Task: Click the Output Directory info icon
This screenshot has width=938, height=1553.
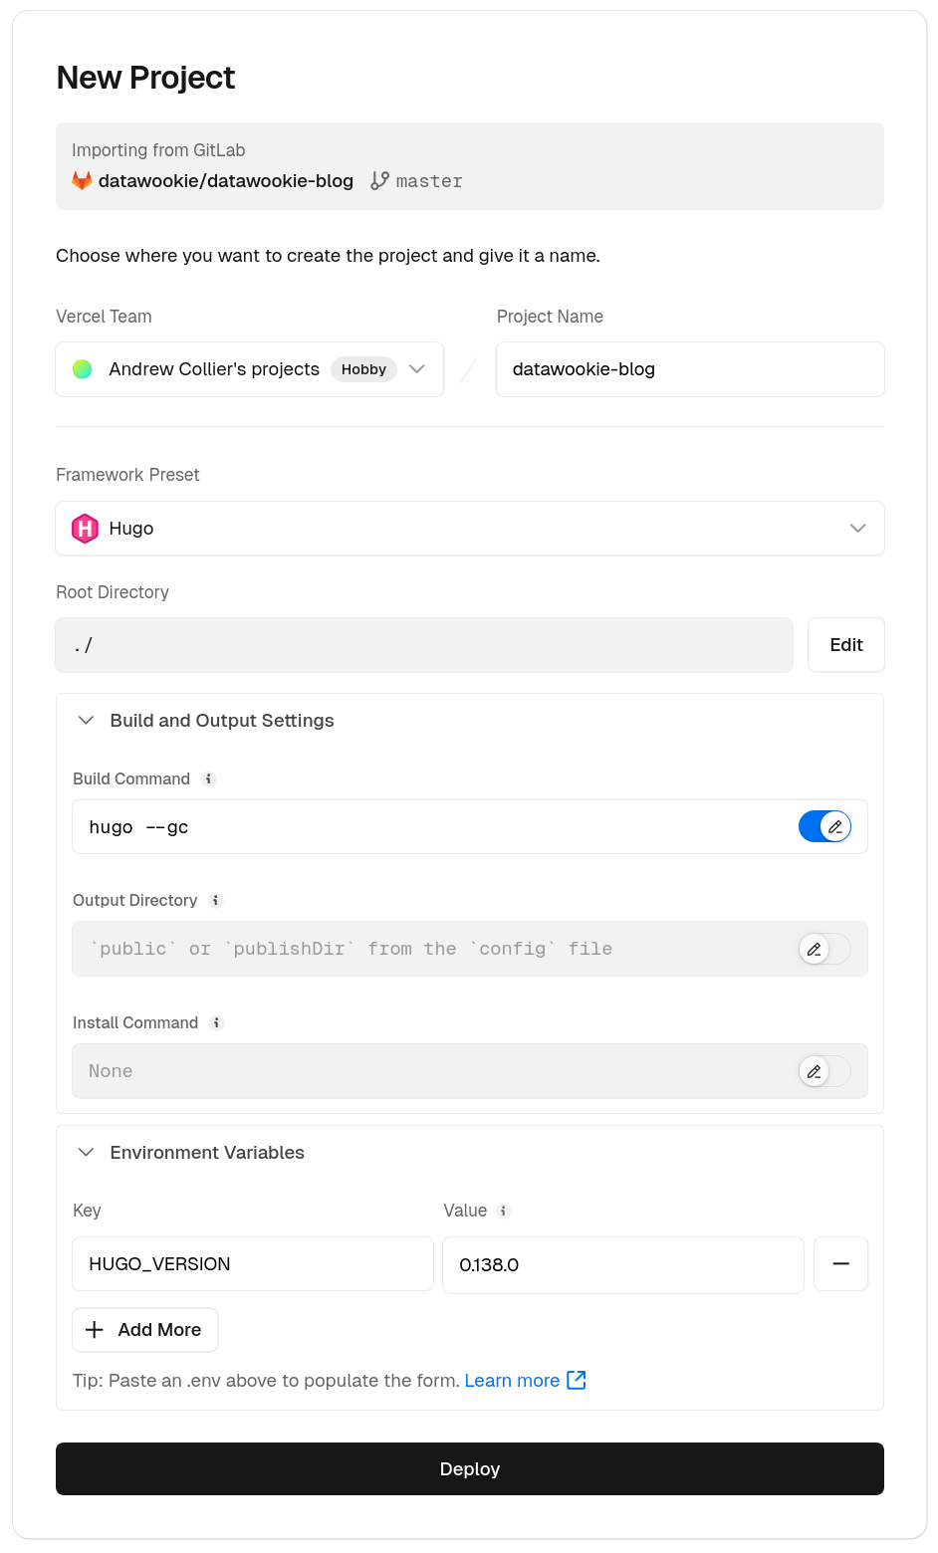Action: coord(216,900)
